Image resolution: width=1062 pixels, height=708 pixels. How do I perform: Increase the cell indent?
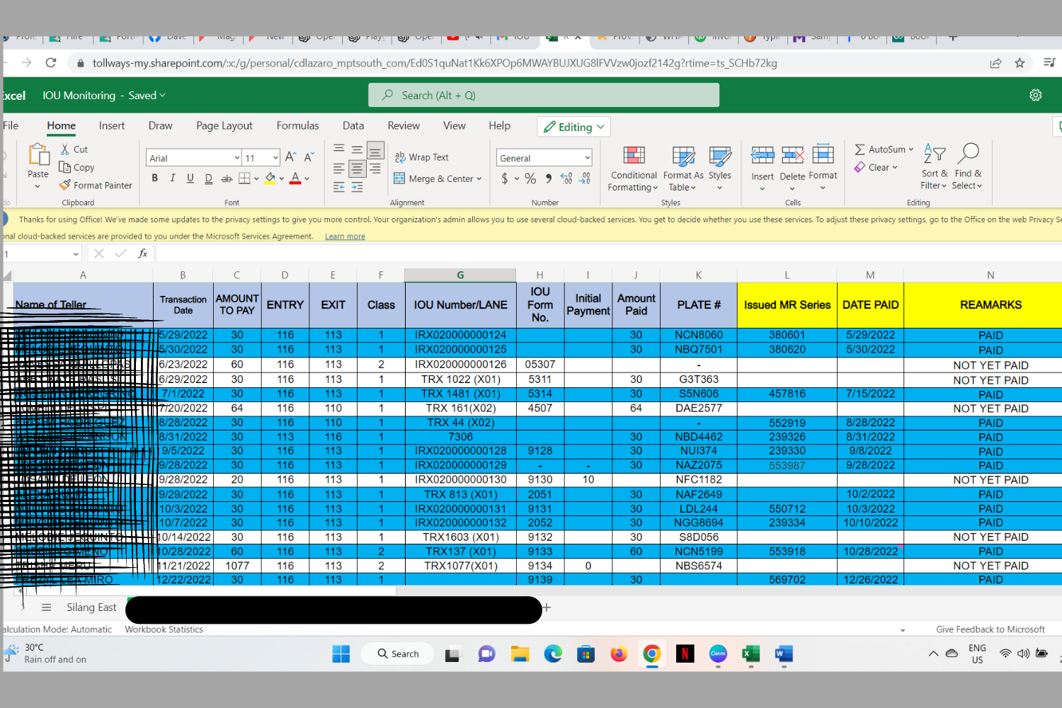coord(357,187)
